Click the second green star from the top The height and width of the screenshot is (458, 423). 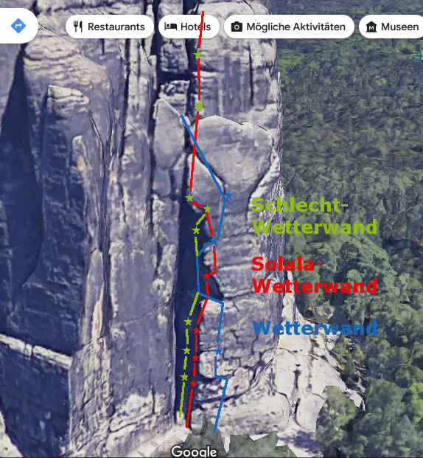(x=199, y=107)
